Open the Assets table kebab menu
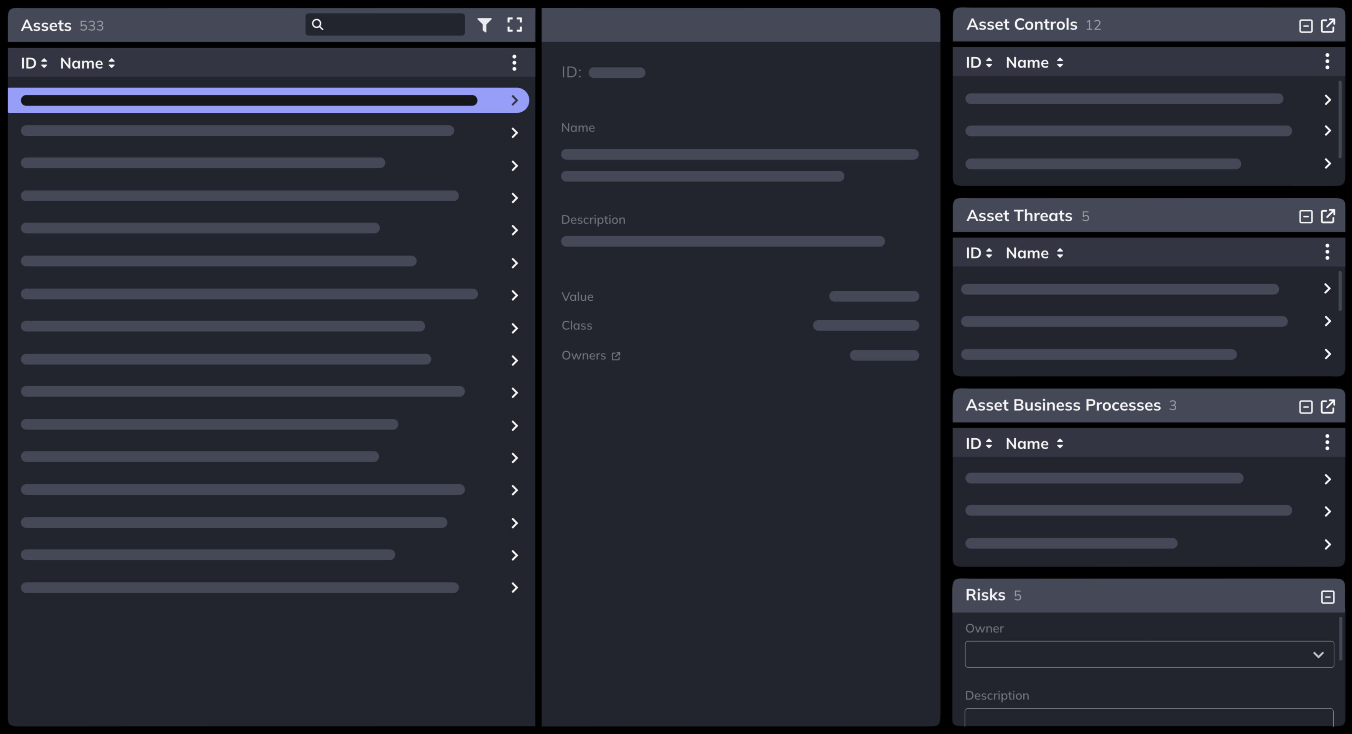1352x734 pixels. (514, 63)
